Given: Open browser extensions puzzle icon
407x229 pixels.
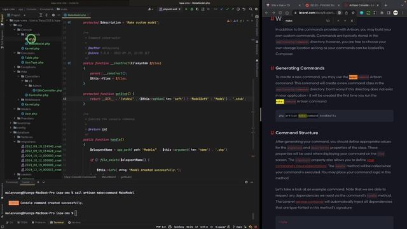Looking at the screenshot, I should point(382,13).
